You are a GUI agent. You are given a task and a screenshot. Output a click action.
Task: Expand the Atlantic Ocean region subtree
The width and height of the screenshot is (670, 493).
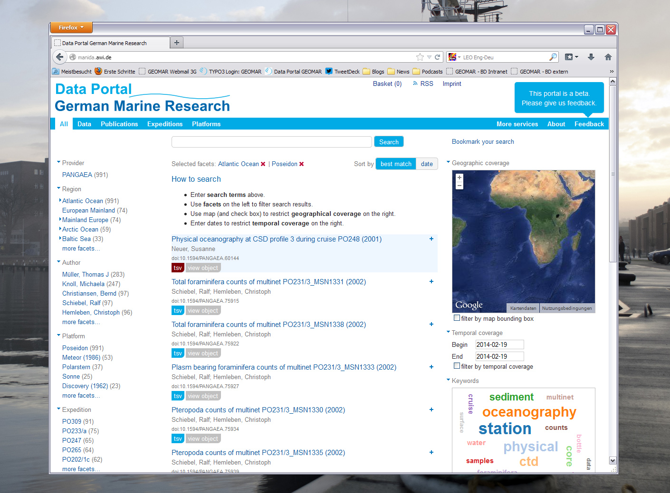point(60,200)
